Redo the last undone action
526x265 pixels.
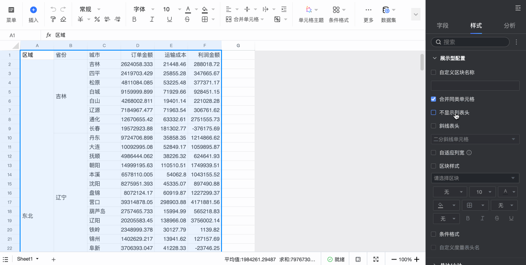[63, 9]
